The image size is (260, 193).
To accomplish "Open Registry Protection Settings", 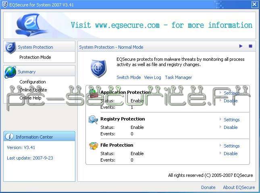I will pos(232,120).
